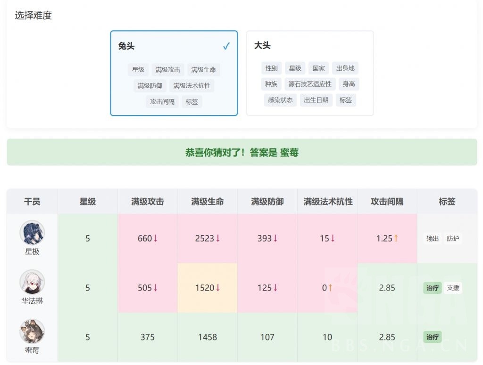Toggle the 出生日期 tag on 大头 card
Viewport: 483px width, 365px height.
[x=316, y=100]
